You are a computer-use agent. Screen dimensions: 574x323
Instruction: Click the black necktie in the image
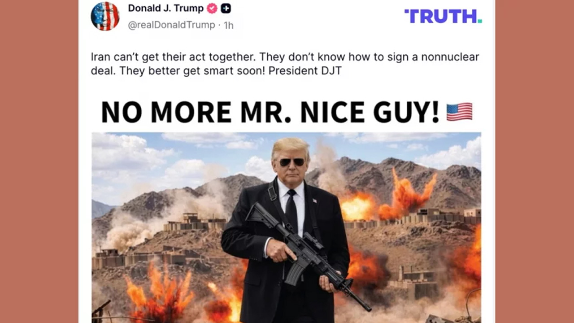(291, 211)
